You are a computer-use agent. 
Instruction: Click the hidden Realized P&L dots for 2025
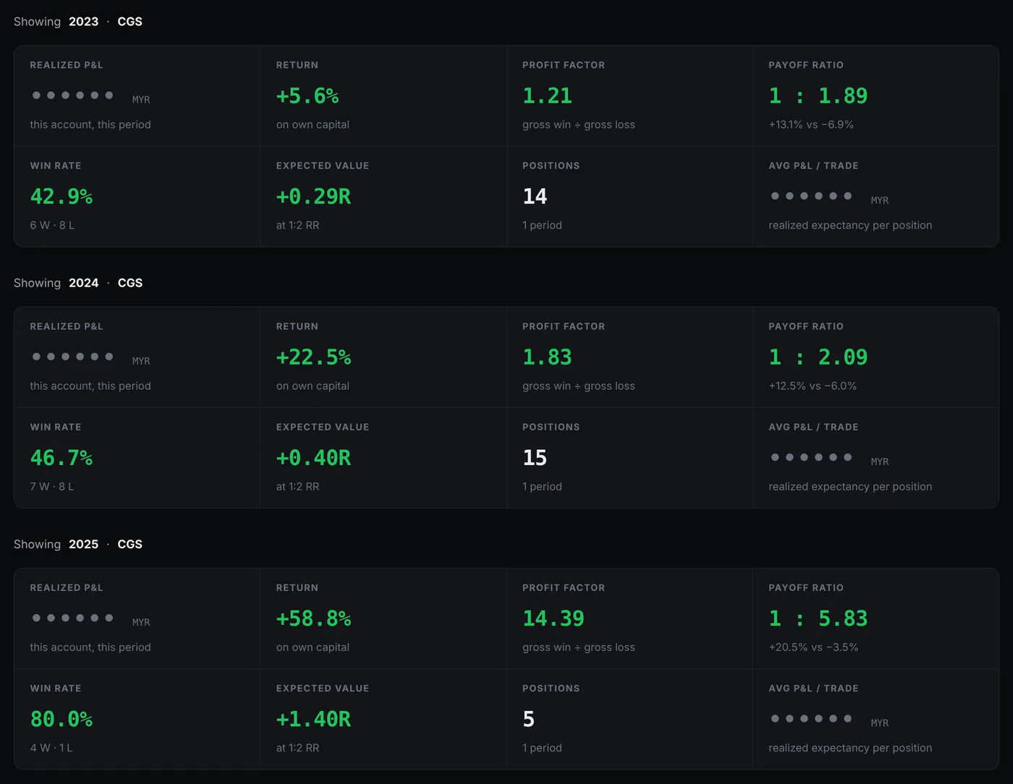(72, 618)
